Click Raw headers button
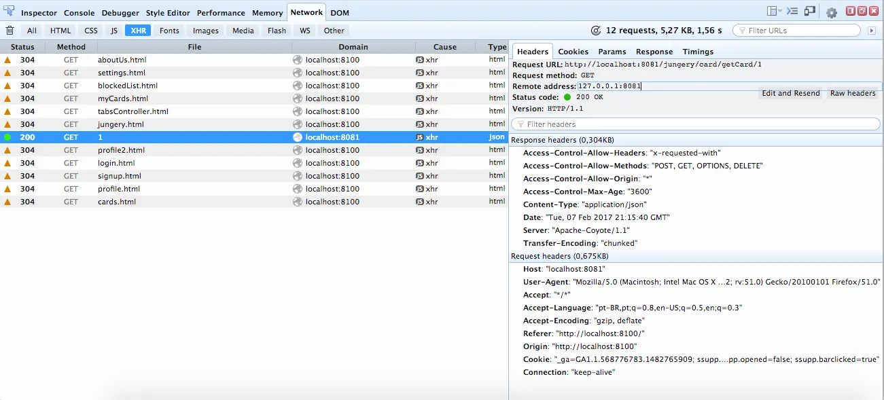This screenshot has width=884, height=400. [853, 93]
